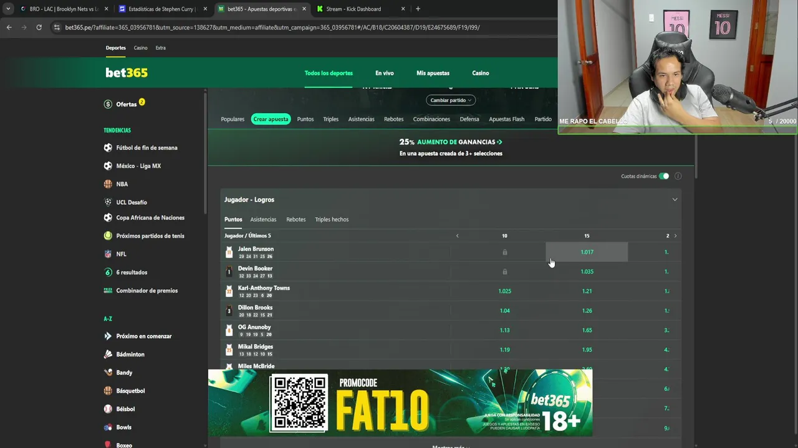Click browser back arrow
Screen dimensions: 798x448
tap(9, 27)
